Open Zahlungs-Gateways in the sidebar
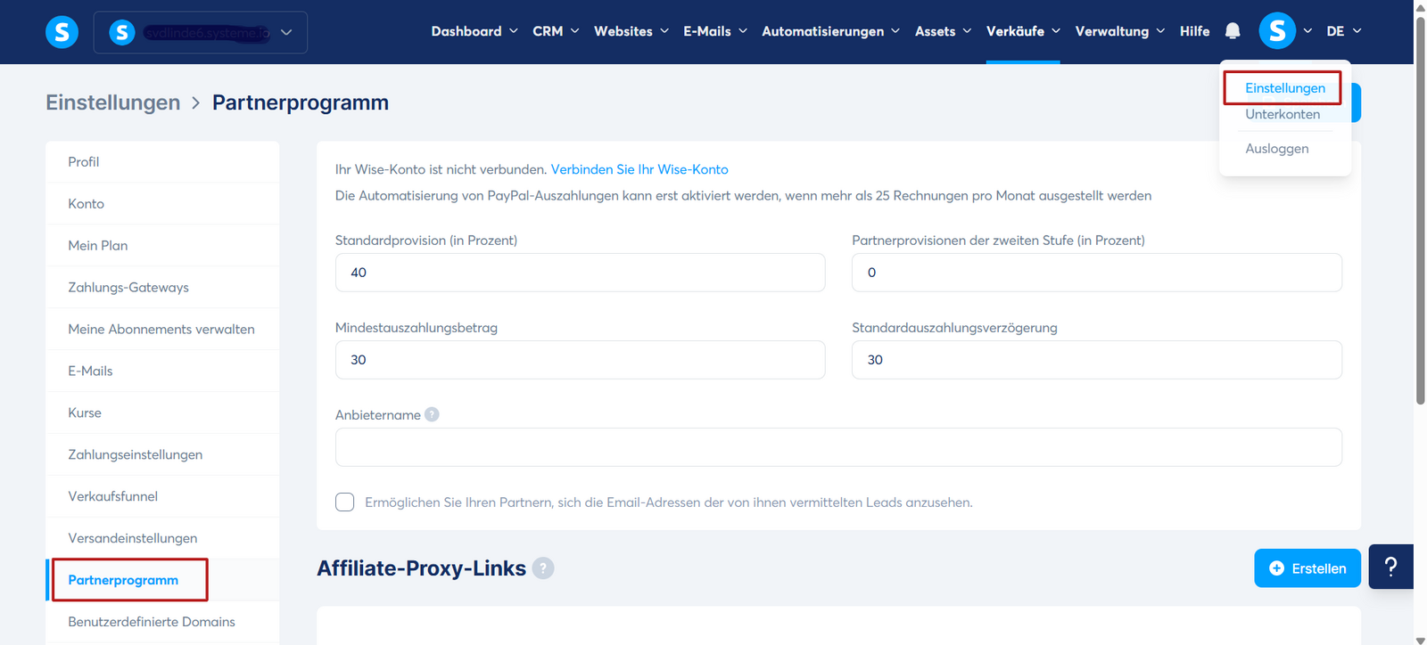This screenshot has height=645, width=1427. (x=162, y=288)
